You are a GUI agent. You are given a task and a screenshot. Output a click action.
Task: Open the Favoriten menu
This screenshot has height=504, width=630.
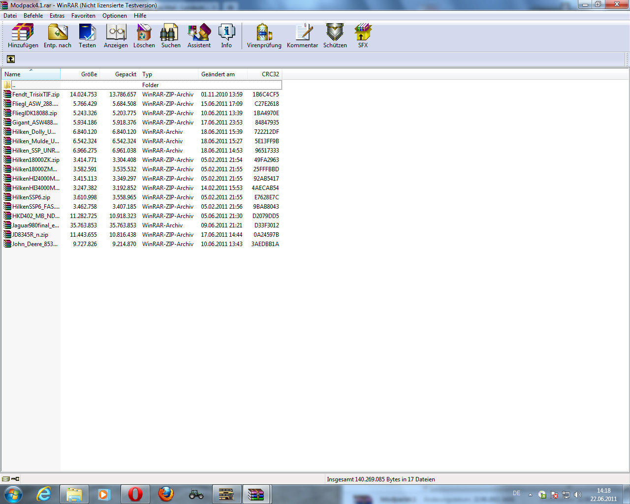point(83,16)
